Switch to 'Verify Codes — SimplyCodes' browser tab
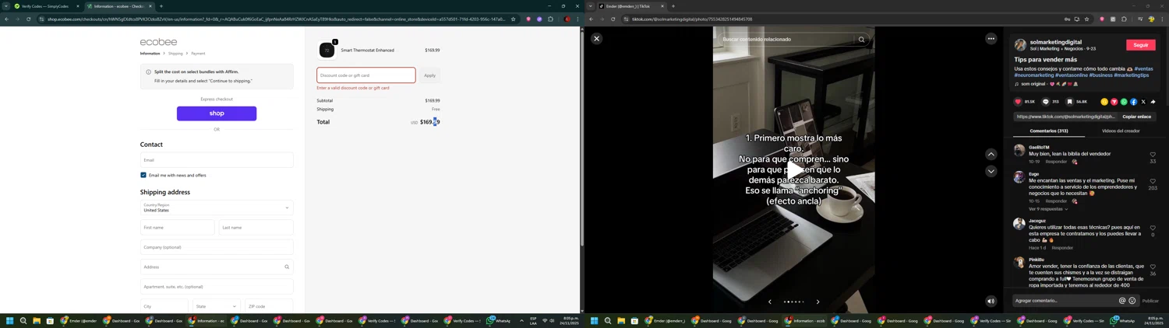Image resolution: width=1169 pixels, height=328 pixels. pos(45,6)
